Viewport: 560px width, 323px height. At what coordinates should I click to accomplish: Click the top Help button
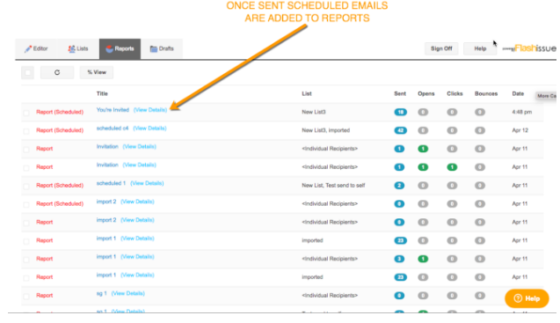(480, 48)
